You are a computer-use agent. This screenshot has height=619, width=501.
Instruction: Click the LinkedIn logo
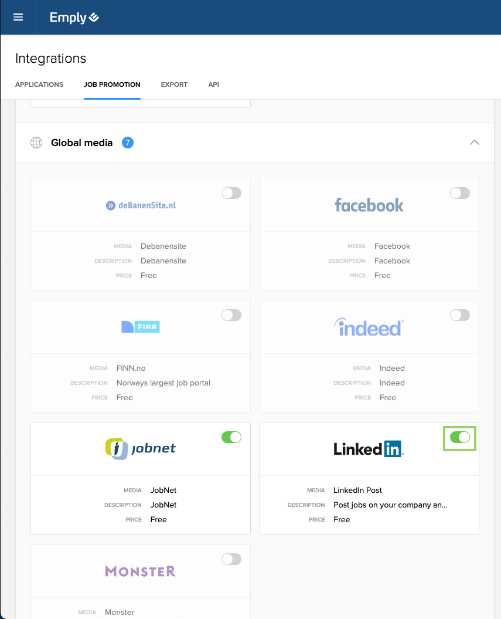(x=369, y=449)
